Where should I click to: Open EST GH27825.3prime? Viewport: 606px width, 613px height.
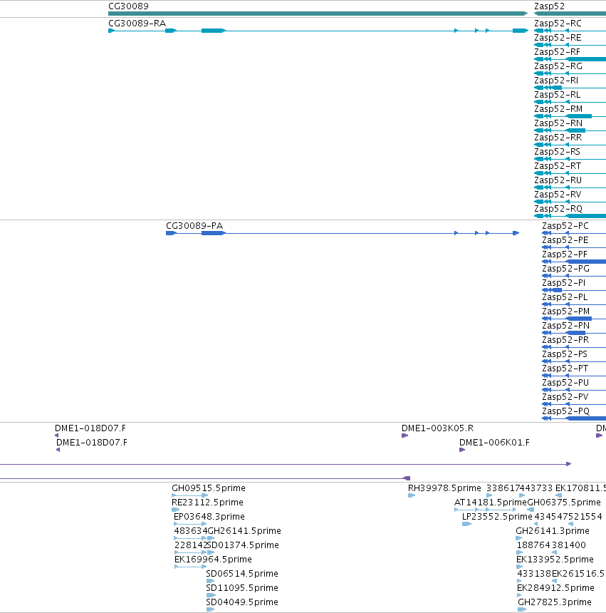click(x=555, y=602)
